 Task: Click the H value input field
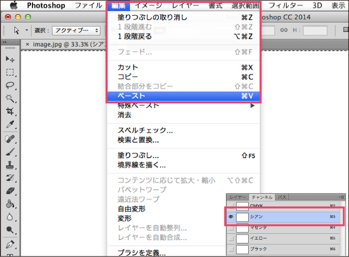[315, 30]
